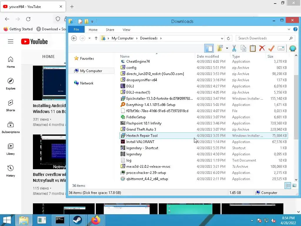This screenshot has height=226, width=301.
Task: Open the Windows Start button
Action: click(7, 220)
